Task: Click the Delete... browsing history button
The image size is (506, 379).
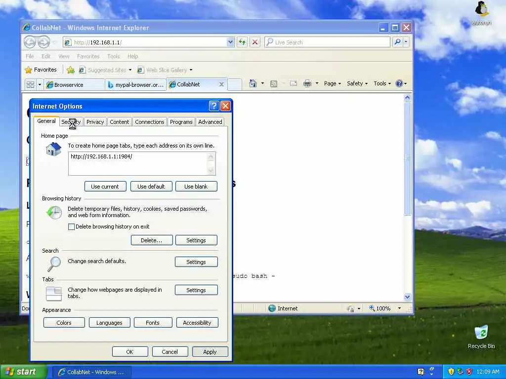Action: pyautogui.click(x=152, y=240)
